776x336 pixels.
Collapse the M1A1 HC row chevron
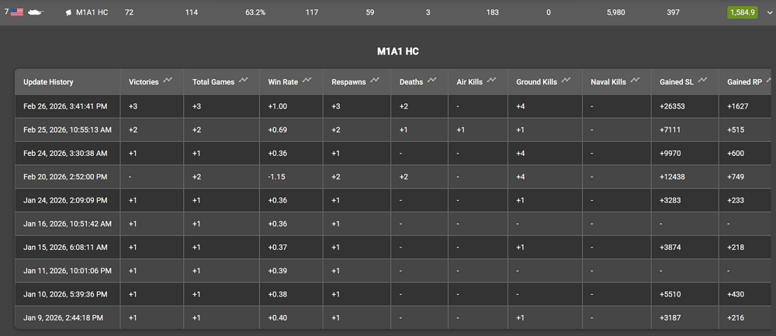point(769,12)
